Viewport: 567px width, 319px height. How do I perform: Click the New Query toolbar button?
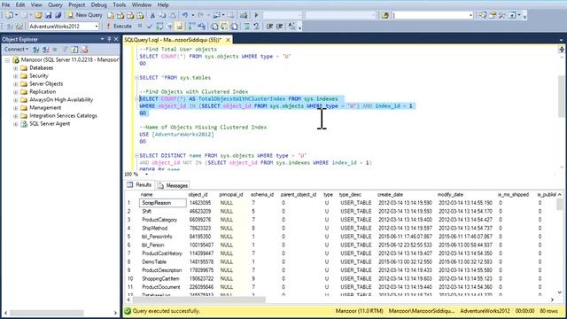[85, 15]
